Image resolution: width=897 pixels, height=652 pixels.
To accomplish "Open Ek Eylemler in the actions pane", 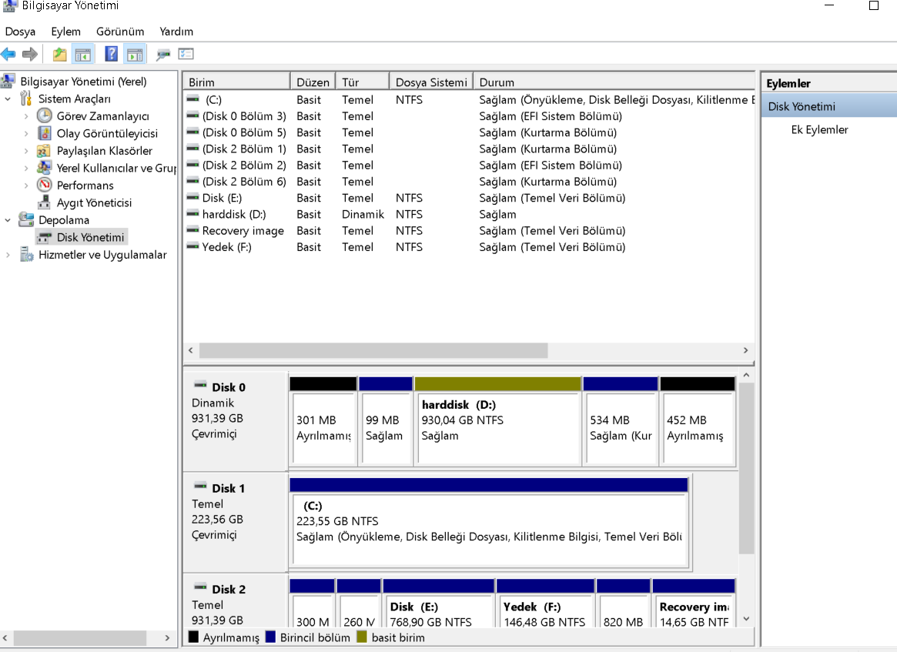I will (819, 129).
